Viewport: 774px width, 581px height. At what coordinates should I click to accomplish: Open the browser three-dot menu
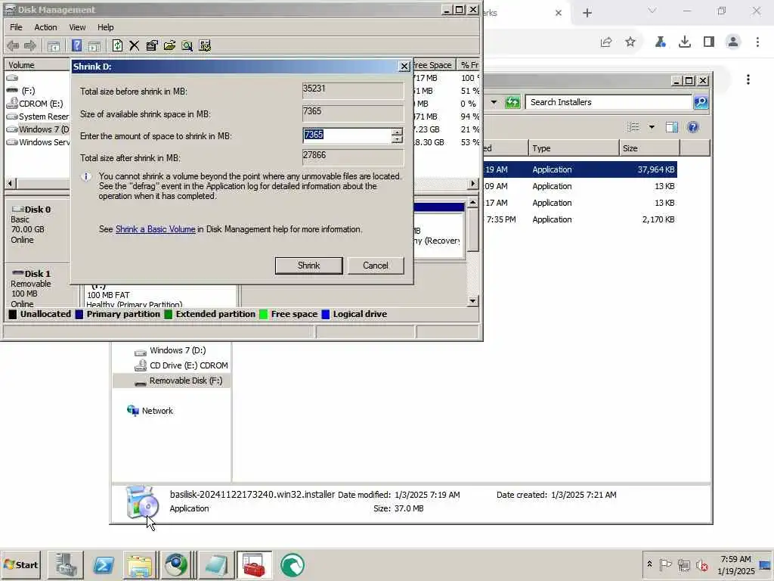click(757, 42)
